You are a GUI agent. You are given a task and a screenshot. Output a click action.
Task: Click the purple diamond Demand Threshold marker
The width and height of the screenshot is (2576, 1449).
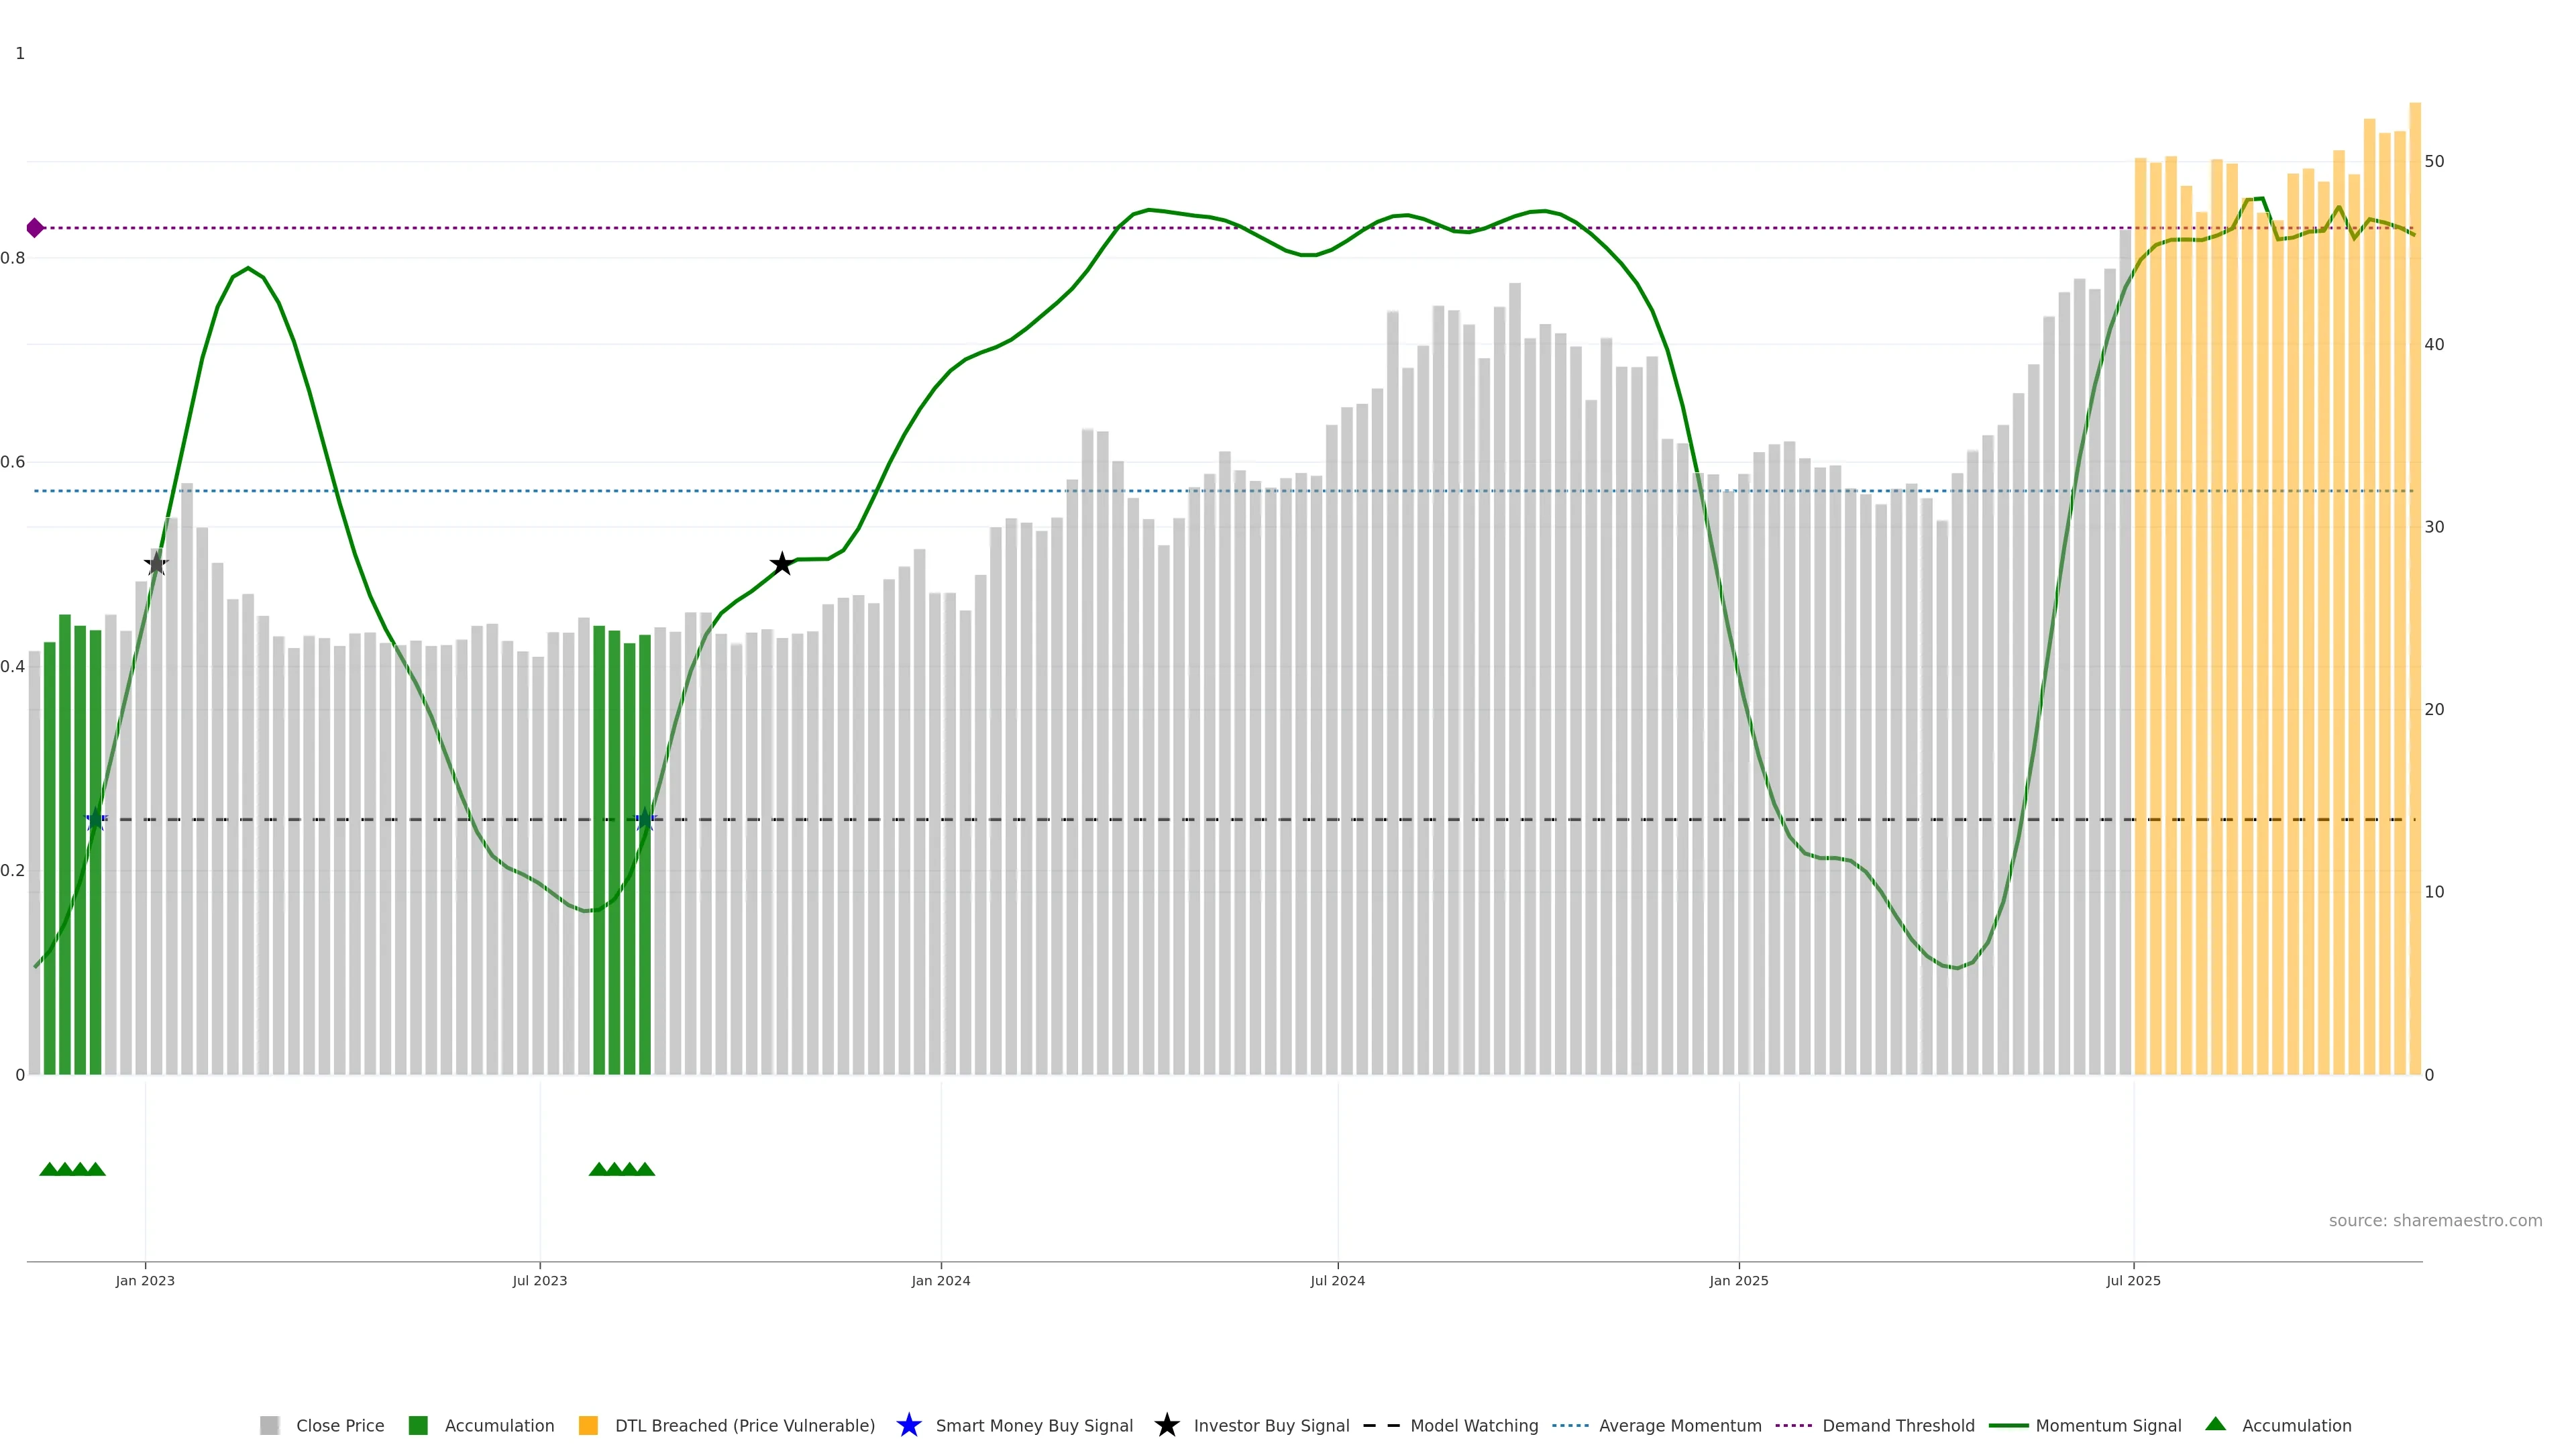pyautogui.click(x=35, y=228)
